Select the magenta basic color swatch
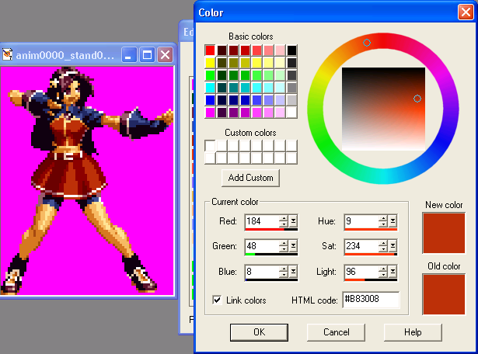Screen dimensions: 478x354 (x=210, y=113)
